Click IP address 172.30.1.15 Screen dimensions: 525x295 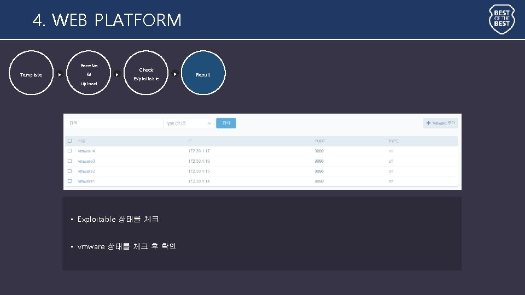[x=199, y=171]
